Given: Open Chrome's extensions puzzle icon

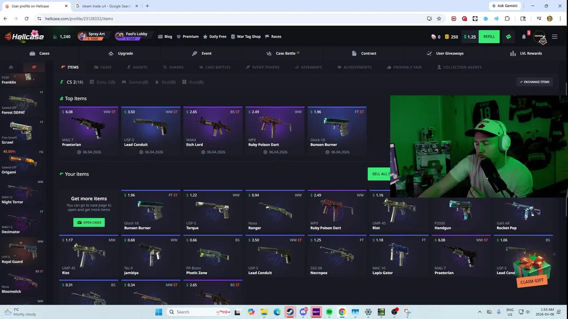Looking at the screenshot, I should tap(507, 19).
